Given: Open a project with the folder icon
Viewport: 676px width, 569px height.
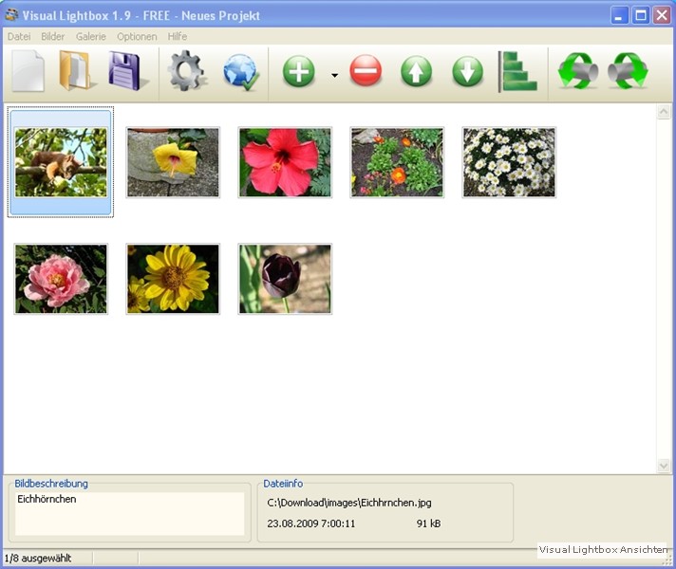Looking at the screenshot, I should 76,71.
